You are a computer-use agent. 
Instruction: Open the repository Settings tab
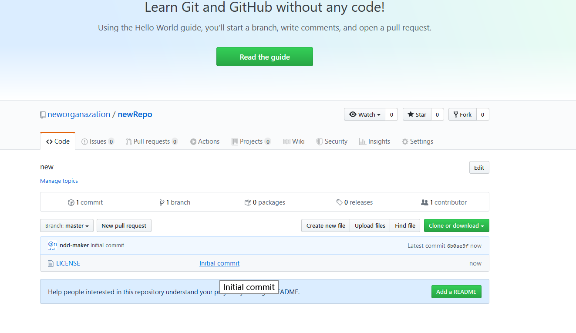click(x=418, y=141)
